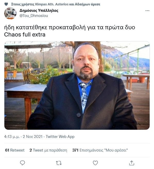Click the Twitter Web App source link

(60, 137)
